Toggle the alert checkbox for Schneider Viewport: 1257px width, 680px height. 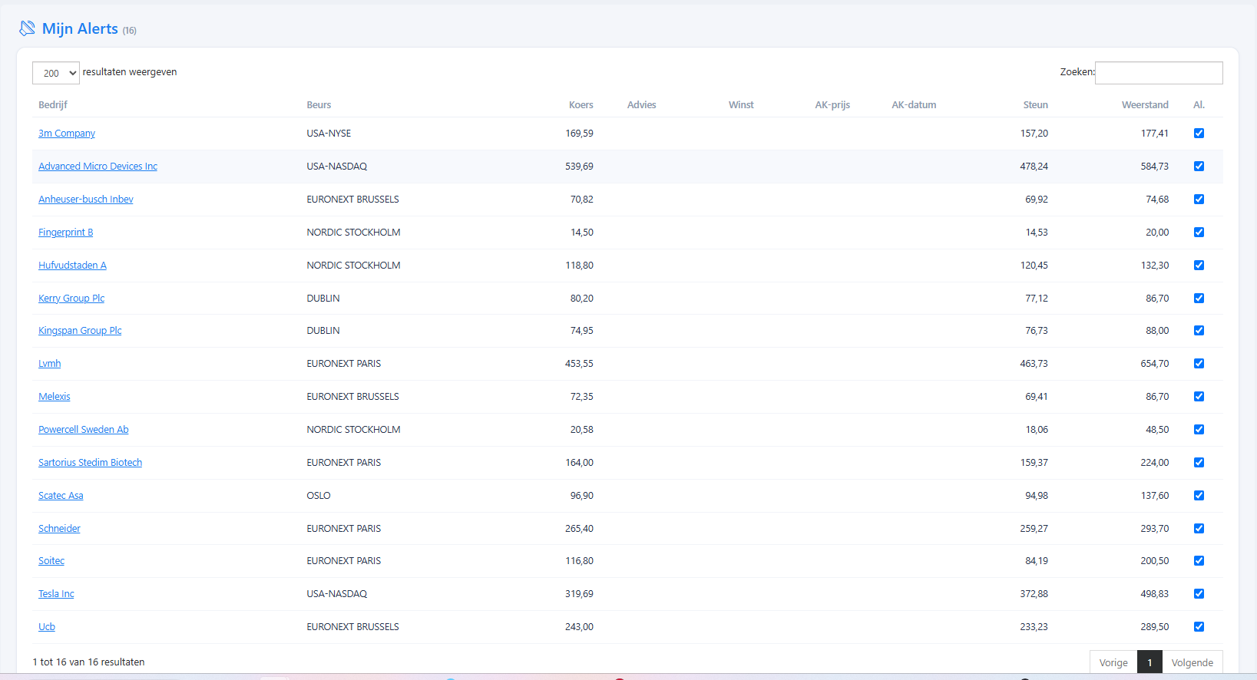pyautogui.click(x=1199, y=529)
